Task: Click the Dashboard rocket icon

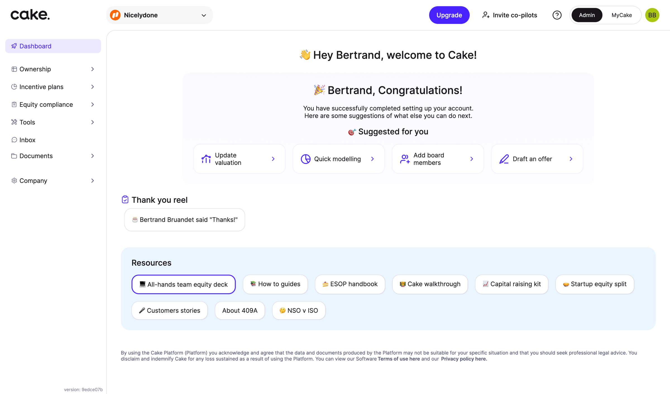Action: (14, 46)
